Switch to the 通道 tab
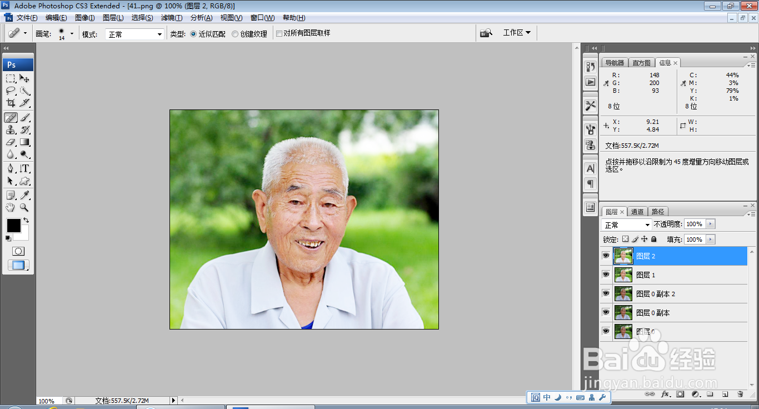 coord(637,212)
